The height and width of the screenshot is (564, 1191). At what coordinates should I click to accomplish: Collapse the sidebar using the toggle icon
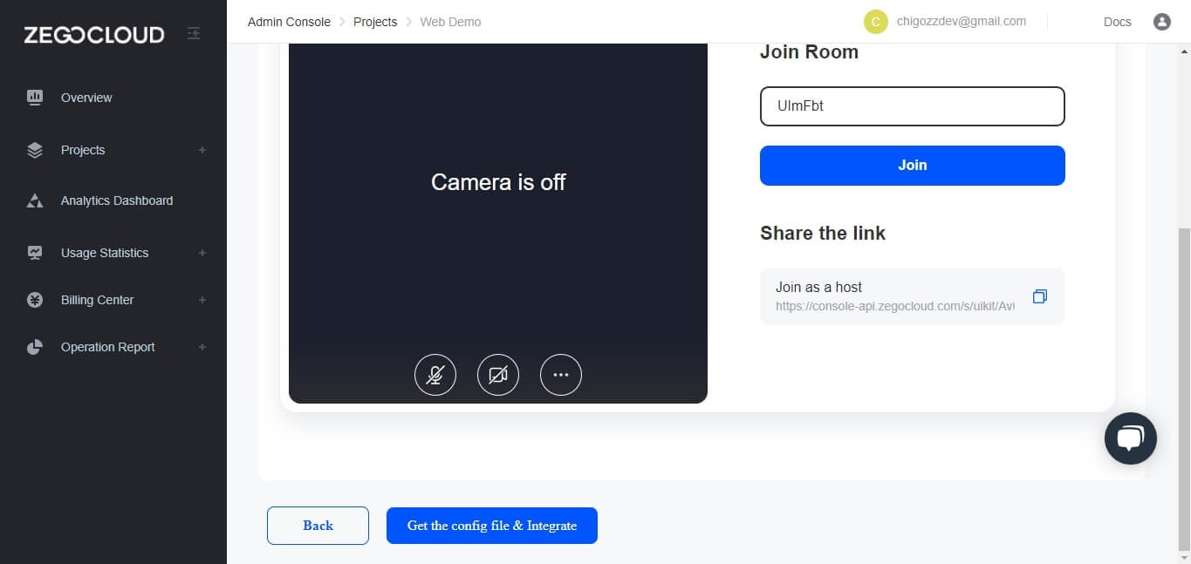coord(193,32)
